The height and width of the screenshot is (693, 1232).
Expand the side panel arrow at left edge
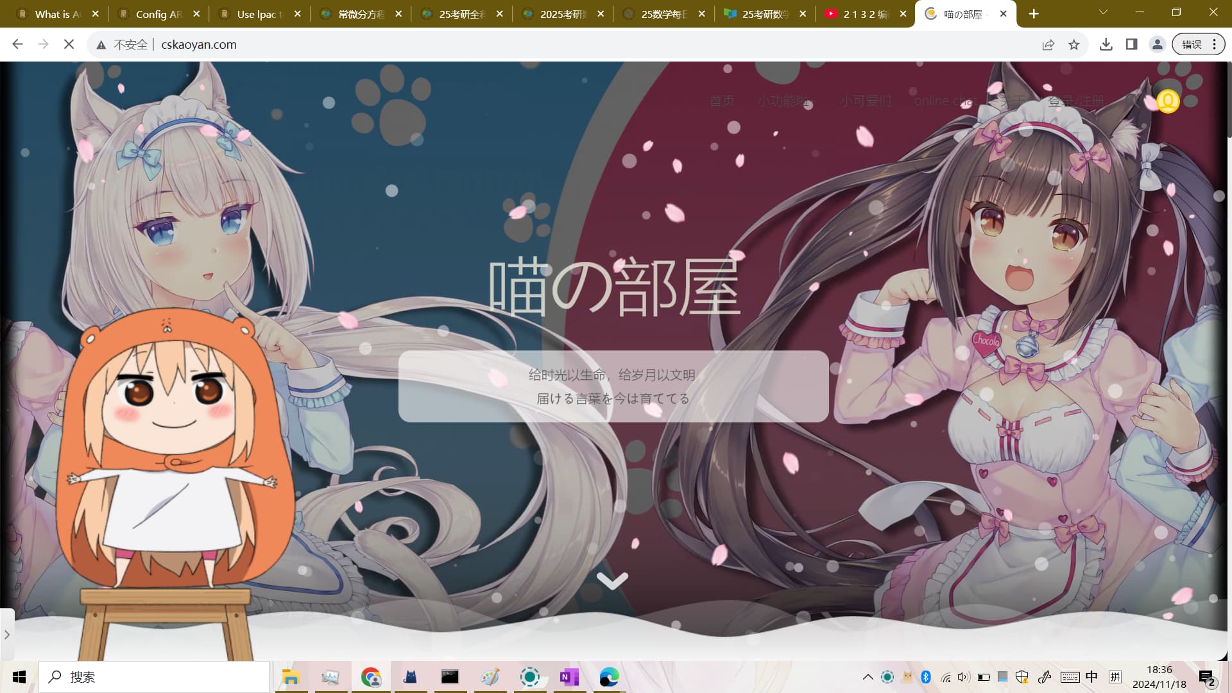click(x=6, y=635)
